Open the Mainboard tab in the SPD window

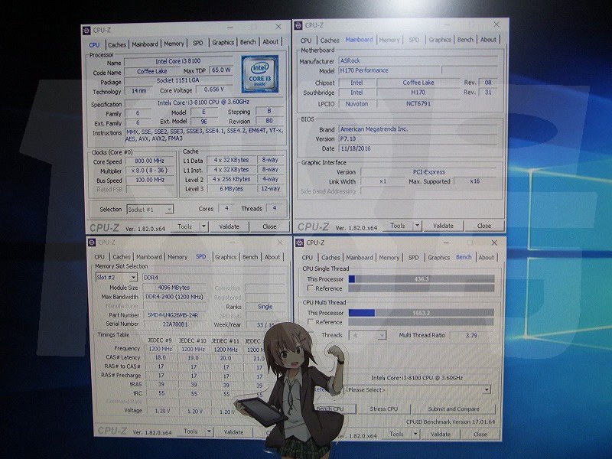[x=148, y=257]
